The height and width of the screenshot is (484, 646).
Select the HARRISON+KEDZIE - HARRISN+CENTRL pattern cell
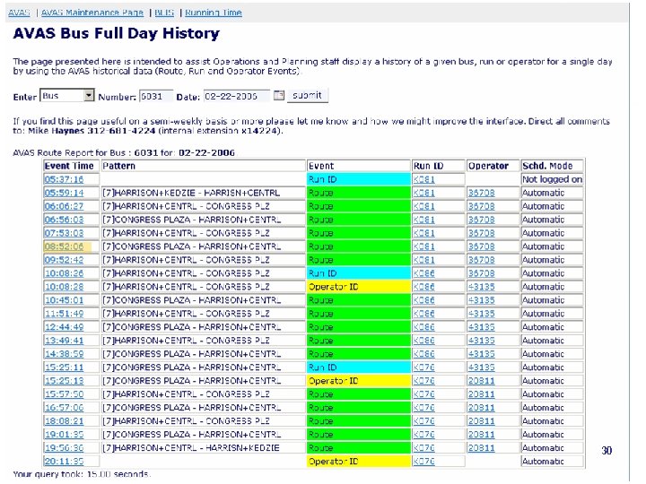pyautogui.click(x=203, y=193)
